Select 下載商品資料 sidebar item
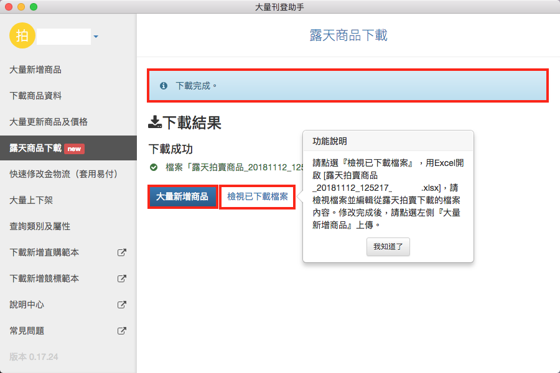This screenshot has height=373, width=560. coord(35,96)
